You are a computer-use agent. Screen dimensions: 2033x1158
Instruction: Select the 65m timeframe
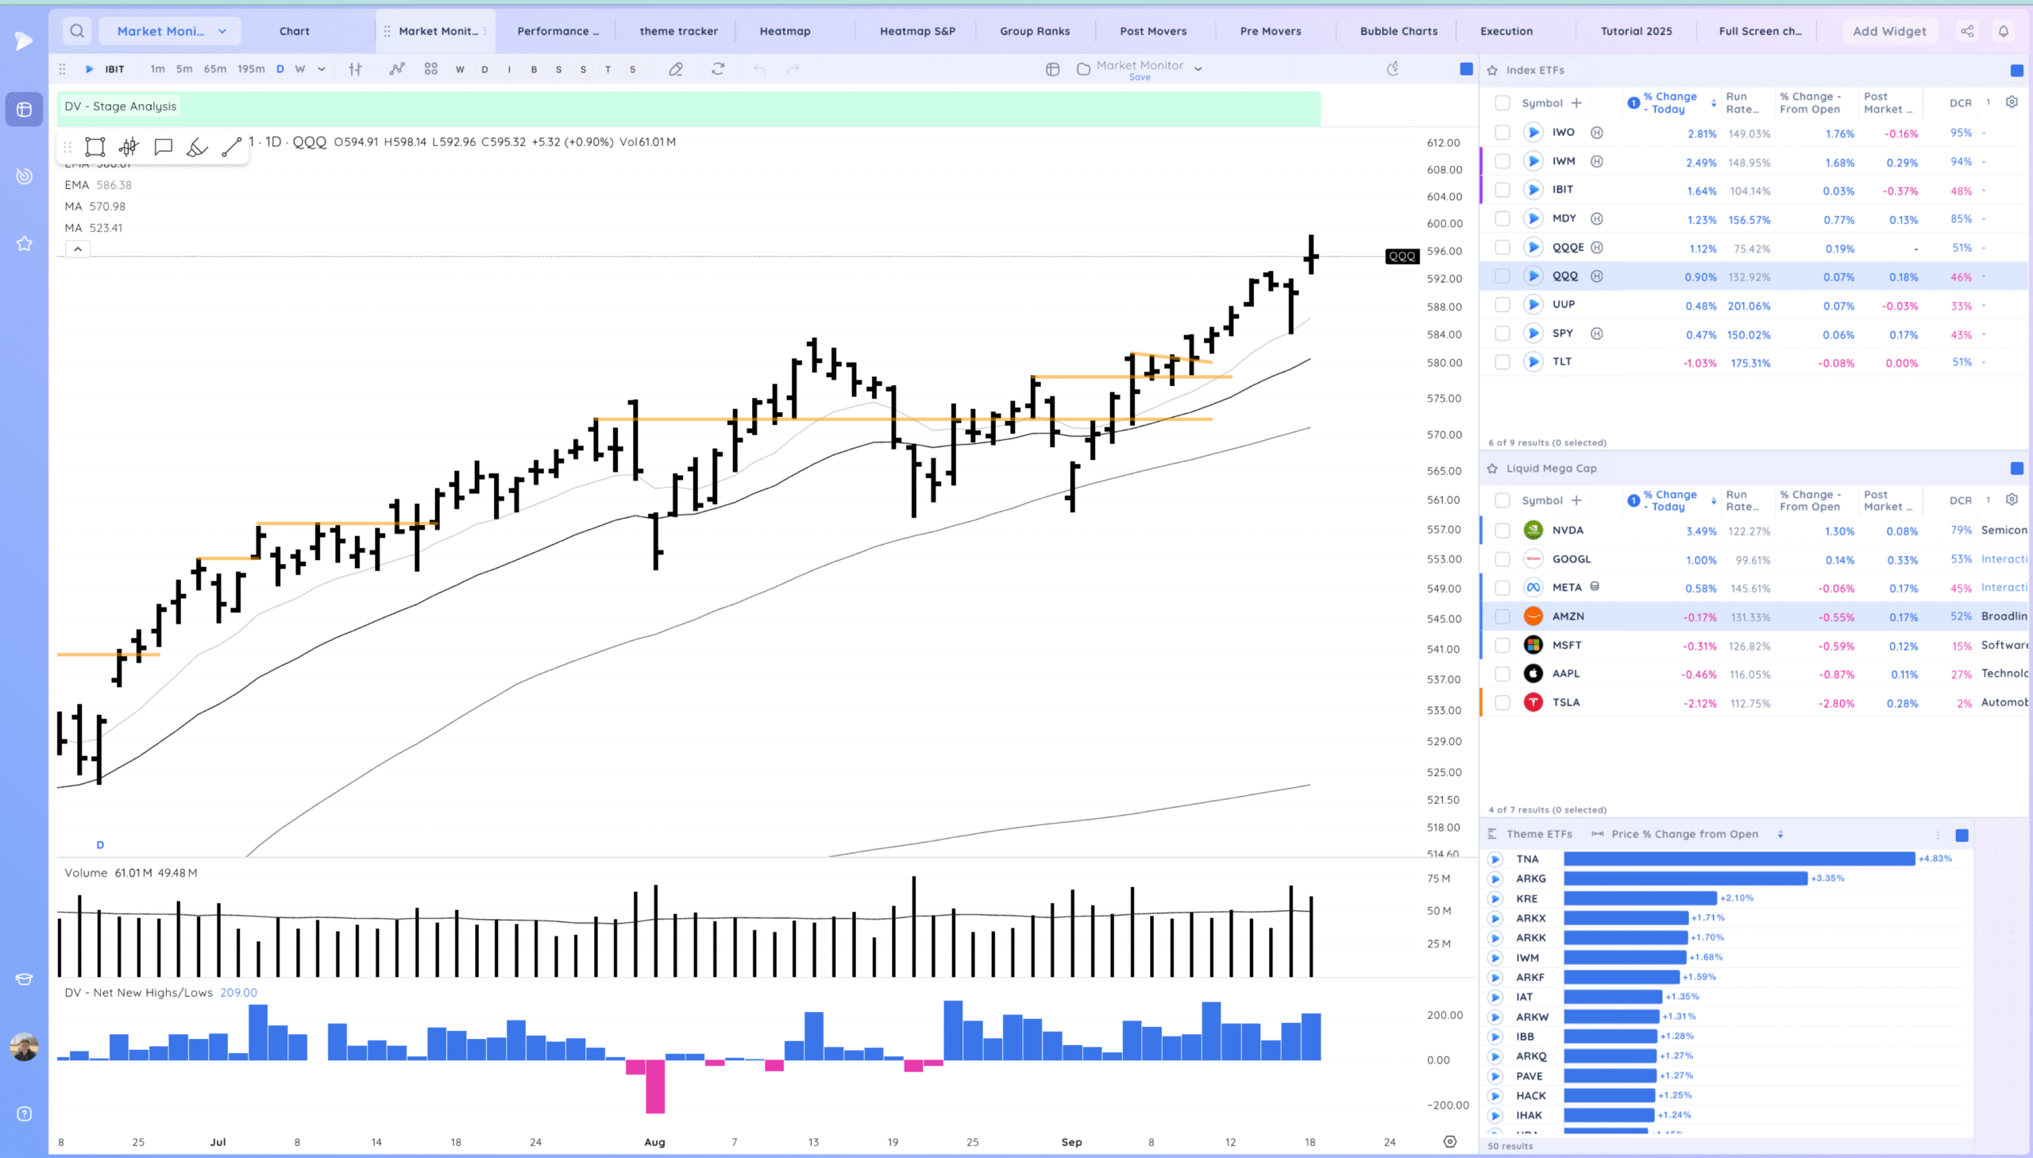(214, 69)
